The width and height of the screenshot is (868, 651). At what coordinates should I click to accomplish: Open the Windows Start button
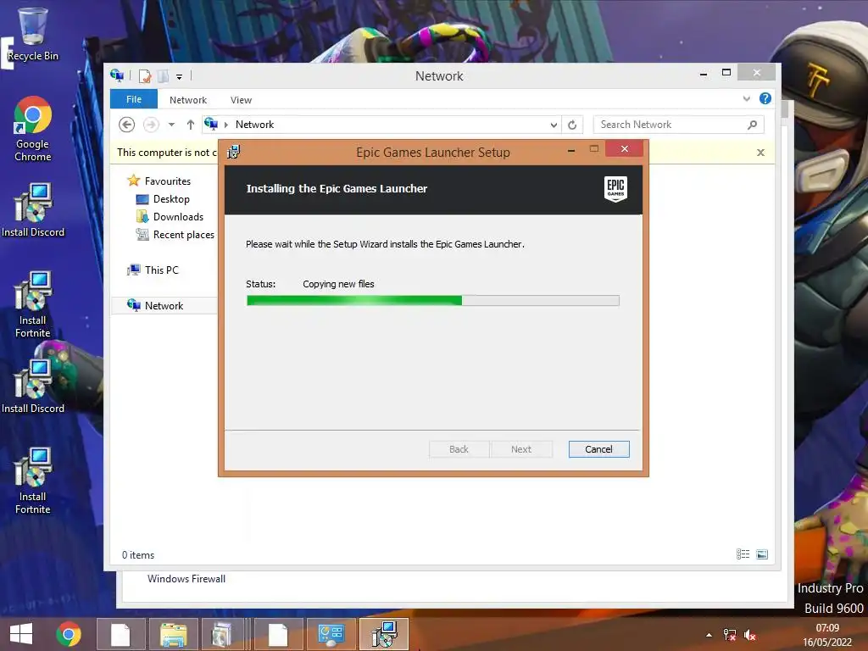(x=21, y=634)
